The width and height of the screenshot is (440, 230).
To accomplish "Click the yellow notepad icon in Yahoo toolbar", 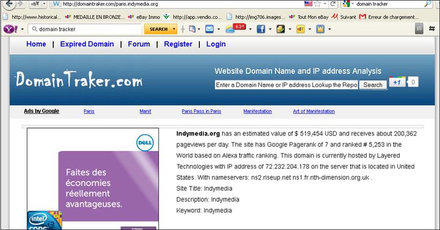I will coord(280,29).
